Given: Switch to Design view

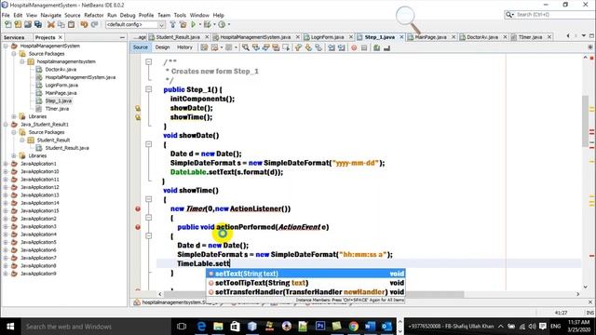Looking at the screenshot, I should 162,47.
